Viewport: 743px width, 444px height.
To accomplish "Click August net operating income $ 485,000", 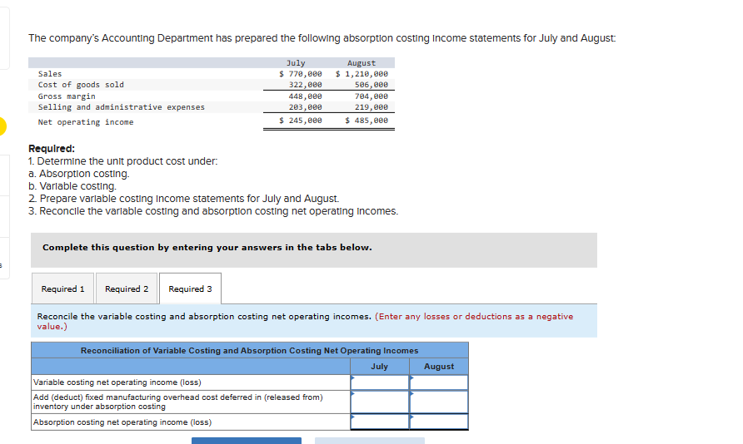I will click(367, 121).
